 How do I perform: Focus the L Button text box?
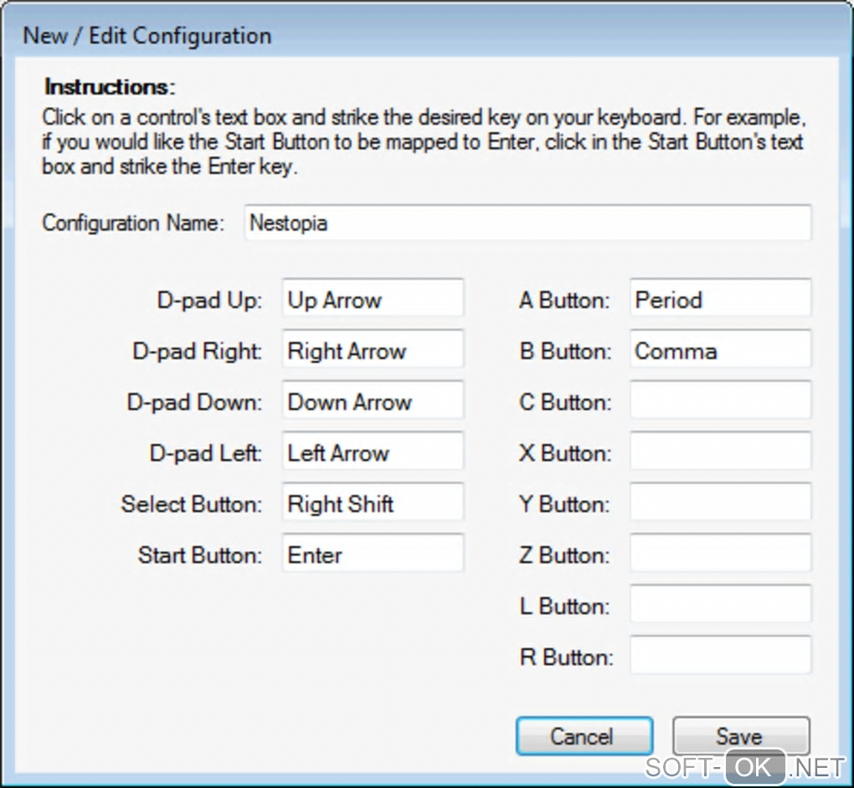click(x=720, y=606)
